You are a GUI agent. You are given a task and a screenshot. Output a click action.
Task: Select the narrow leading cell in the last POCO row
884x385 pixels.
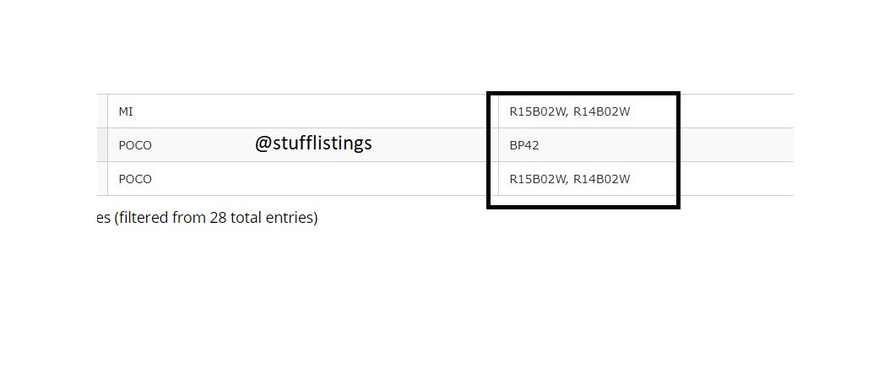(x=101, y=179)
